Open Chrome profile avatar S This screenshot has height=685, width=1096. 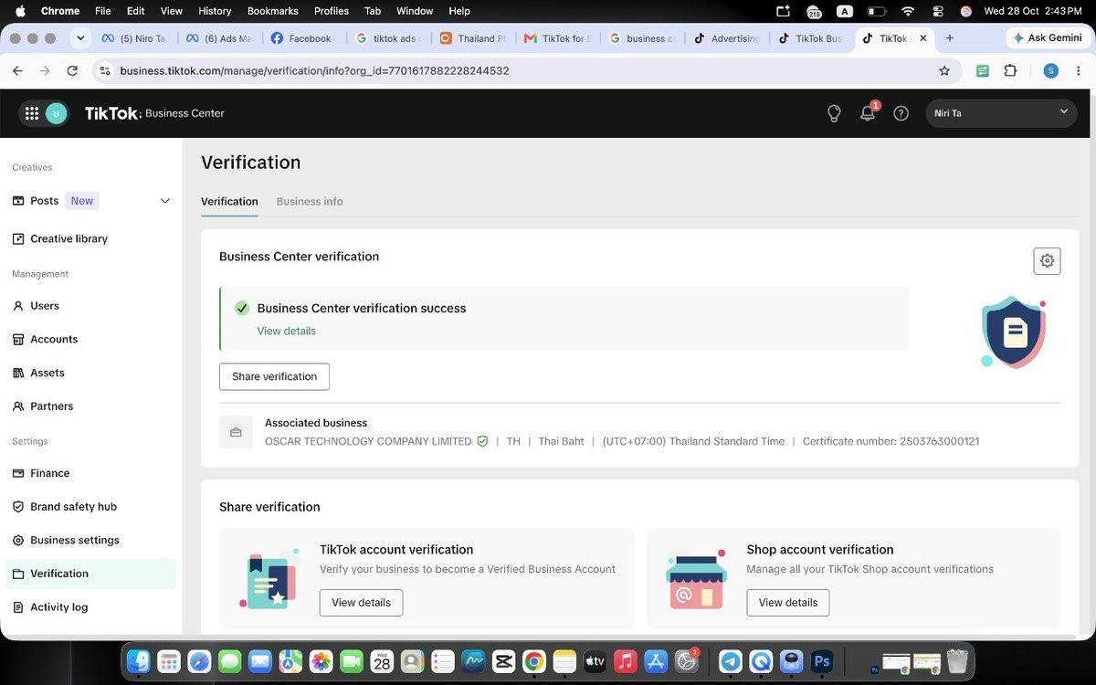point(1050,70)
